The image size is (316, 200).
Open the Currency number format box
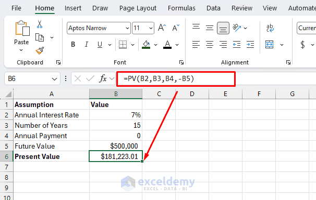307,28
